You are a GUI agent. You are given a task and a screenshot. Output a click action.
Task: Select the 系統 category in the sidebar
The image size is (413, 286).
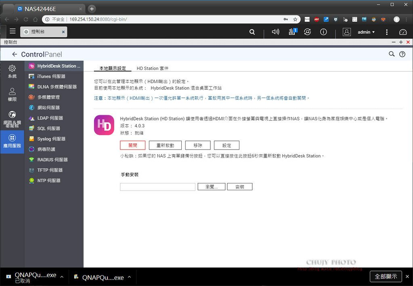(12, 71)
